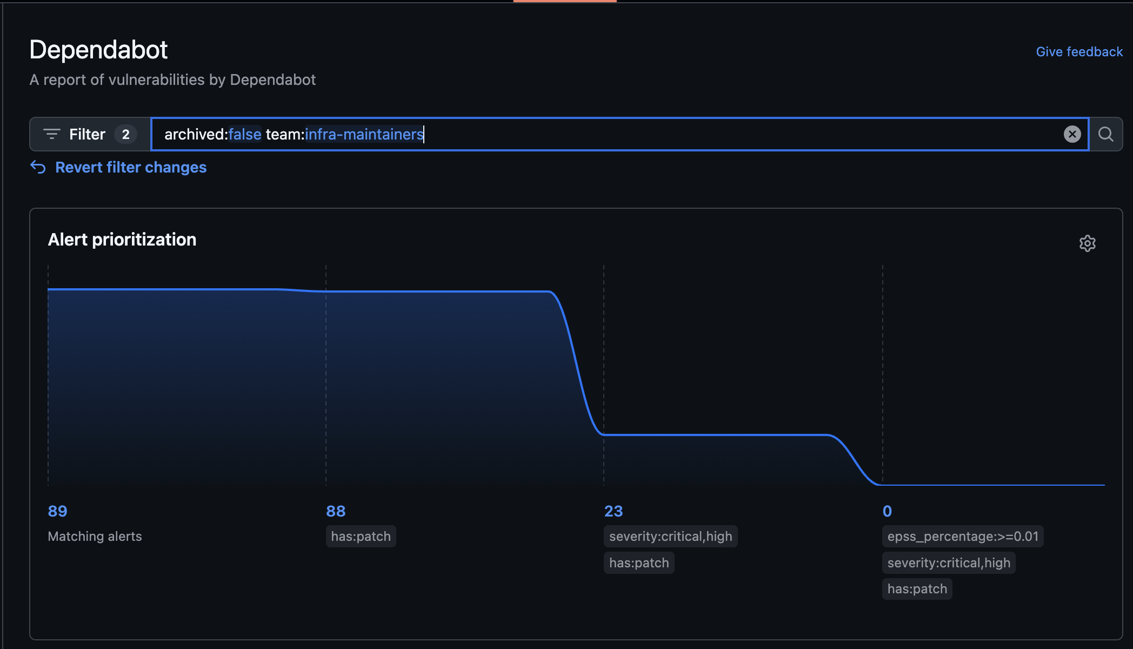Open Alert prioritization settings gear
Screen dimensions: 1133x649
pyautogui.click(x=1087, y=243)
